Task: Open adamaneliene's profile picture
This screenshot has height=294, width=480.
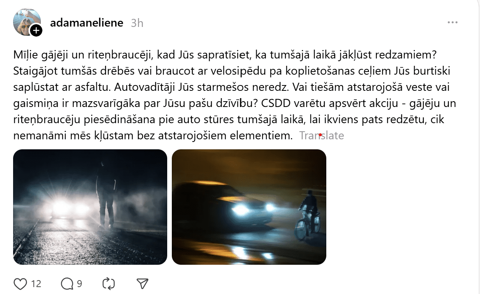Action: click(x=27, y=21)
